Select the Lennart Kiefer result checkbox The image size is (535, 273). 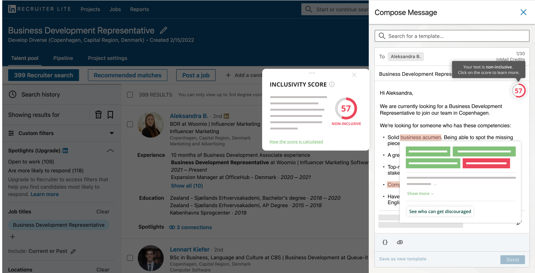pos(130,257)
